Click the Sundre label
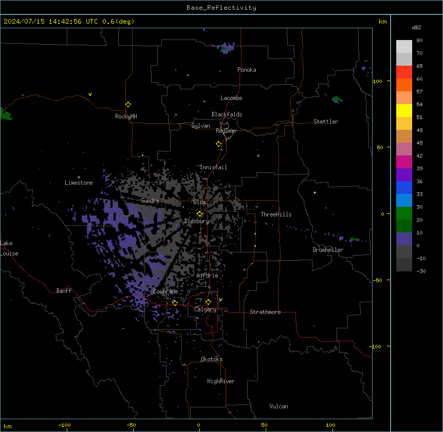 150,201
